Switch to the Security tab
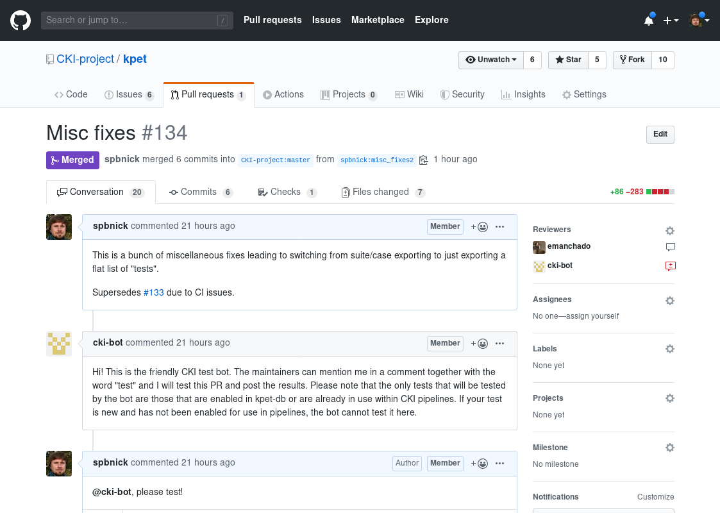720x513 pixels. tap(462, 95)
